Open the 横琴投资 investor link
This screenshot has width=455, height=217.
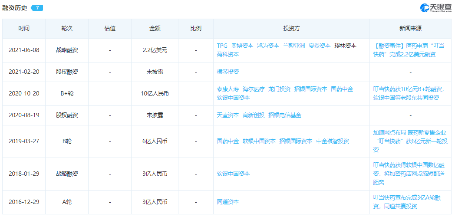[x=228, y=72]
